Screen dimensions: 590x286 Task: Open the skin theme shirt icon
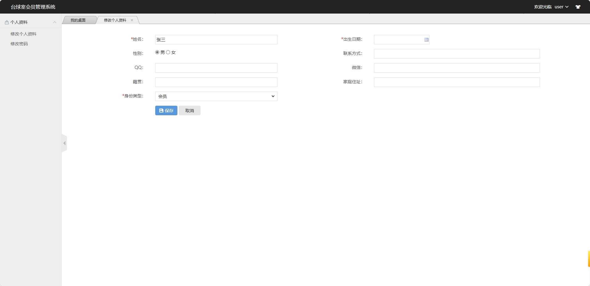[578, 7]
